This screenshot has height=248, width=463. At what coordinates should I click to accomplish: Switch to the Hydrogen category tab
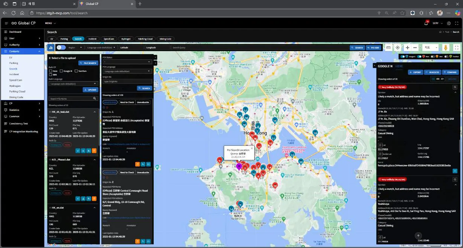tap(126, 39)
